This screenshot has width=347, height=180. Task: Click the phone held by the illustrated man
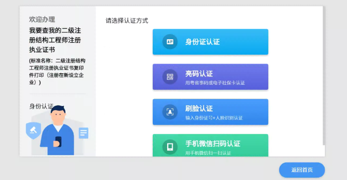point(58,142)
